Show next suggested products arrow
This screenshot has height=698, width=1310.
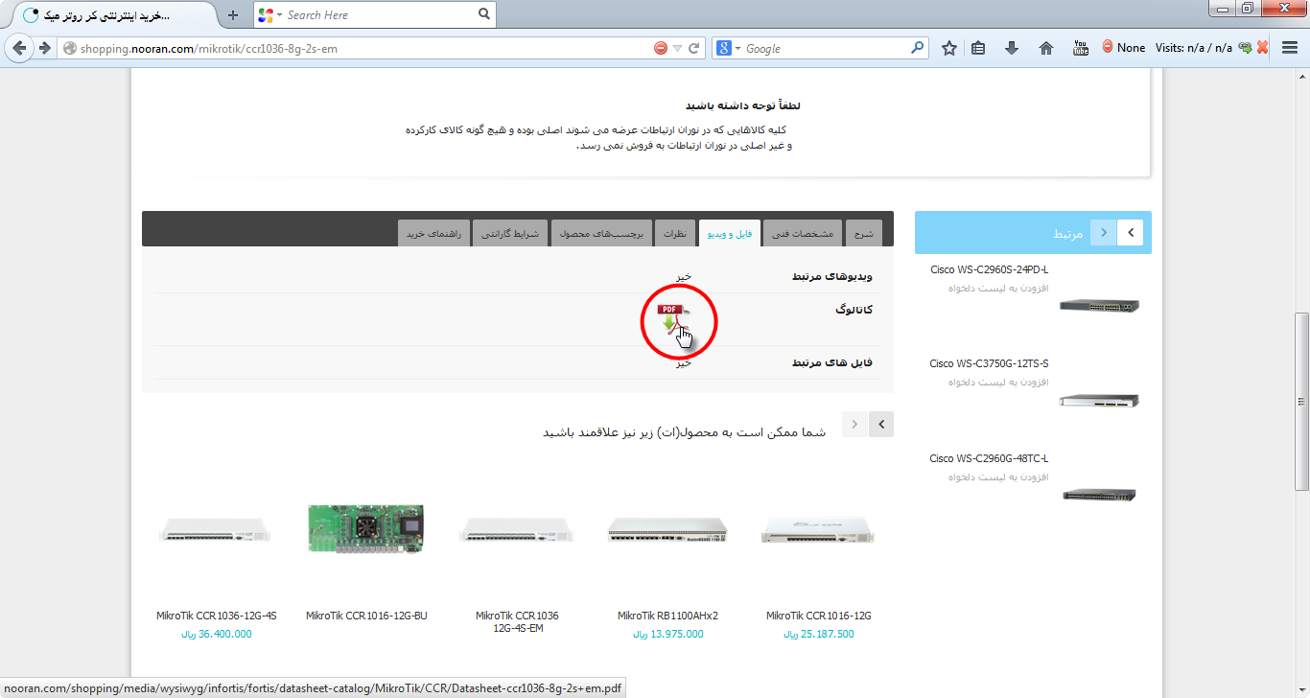pyautogui.click(x=881, y=424)
